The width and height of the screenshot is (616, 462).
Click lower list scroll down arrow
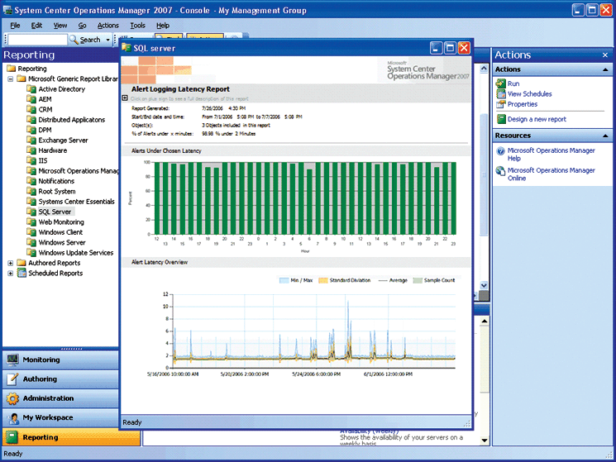tap(485, 441)
